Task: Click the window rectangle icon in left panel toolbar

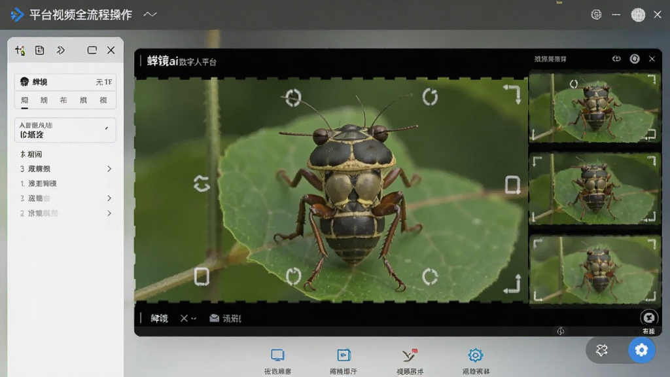Action: (92, 50)
